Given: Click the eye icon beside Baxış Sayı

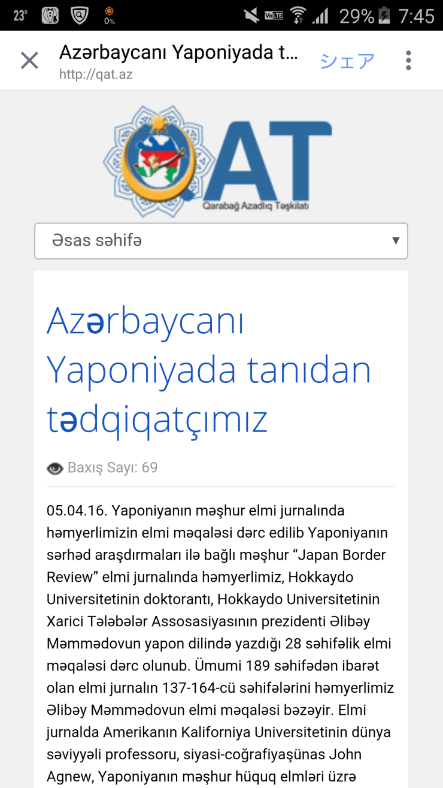Looking at the screenshot, I should [54, 468].
